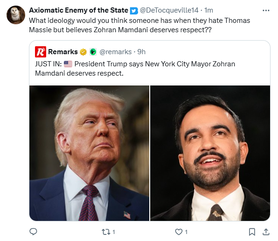Open the right photo of bearded man
This screenshot has width=278, height=241.
point(210,153)
